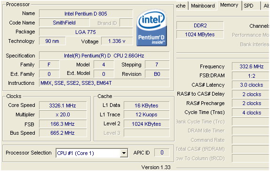Image resolution: width=270 pixels, height=171 pixels.
Task: Click the L1 Trace 12 Kuops field
Action: [146, 114]
